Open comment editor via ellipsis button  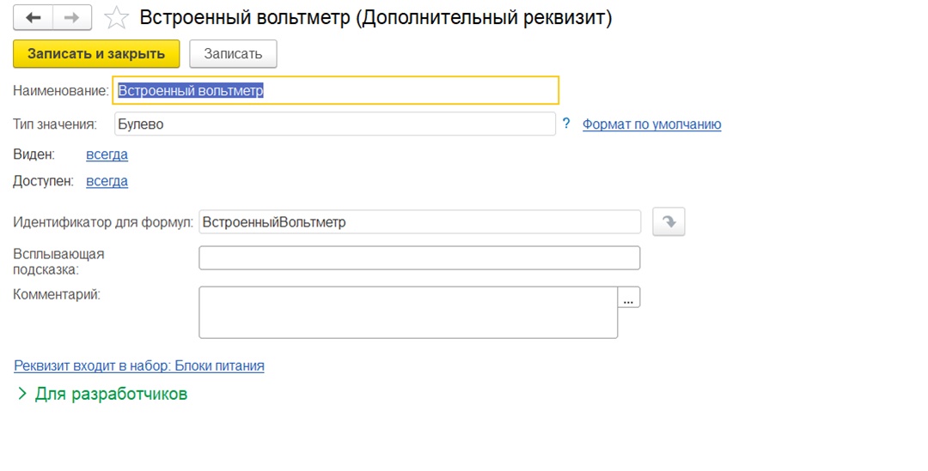(x=628, y=297)
